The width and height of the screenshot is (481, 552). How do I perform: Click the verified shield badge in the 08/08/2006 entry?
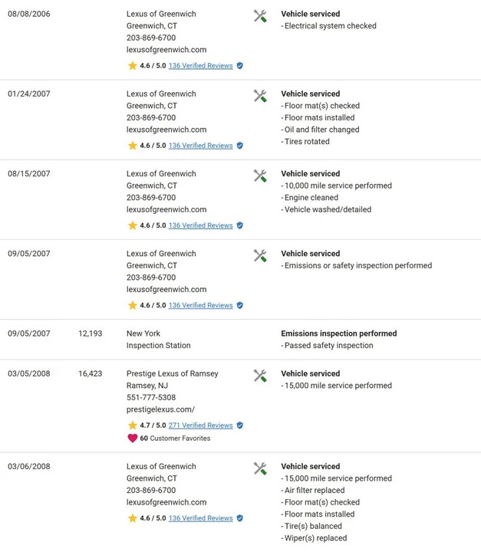(x=240, y=65)
